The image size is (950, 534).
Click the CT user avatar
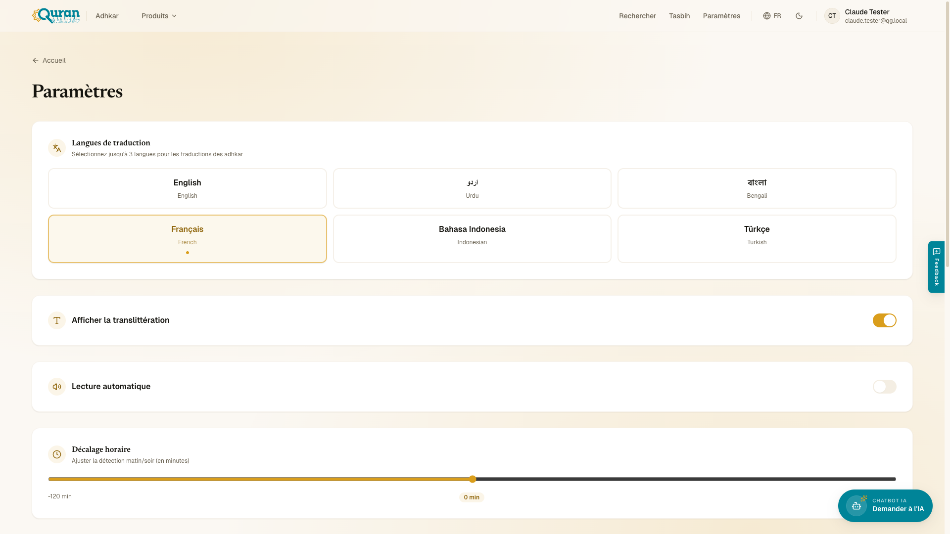832,16
